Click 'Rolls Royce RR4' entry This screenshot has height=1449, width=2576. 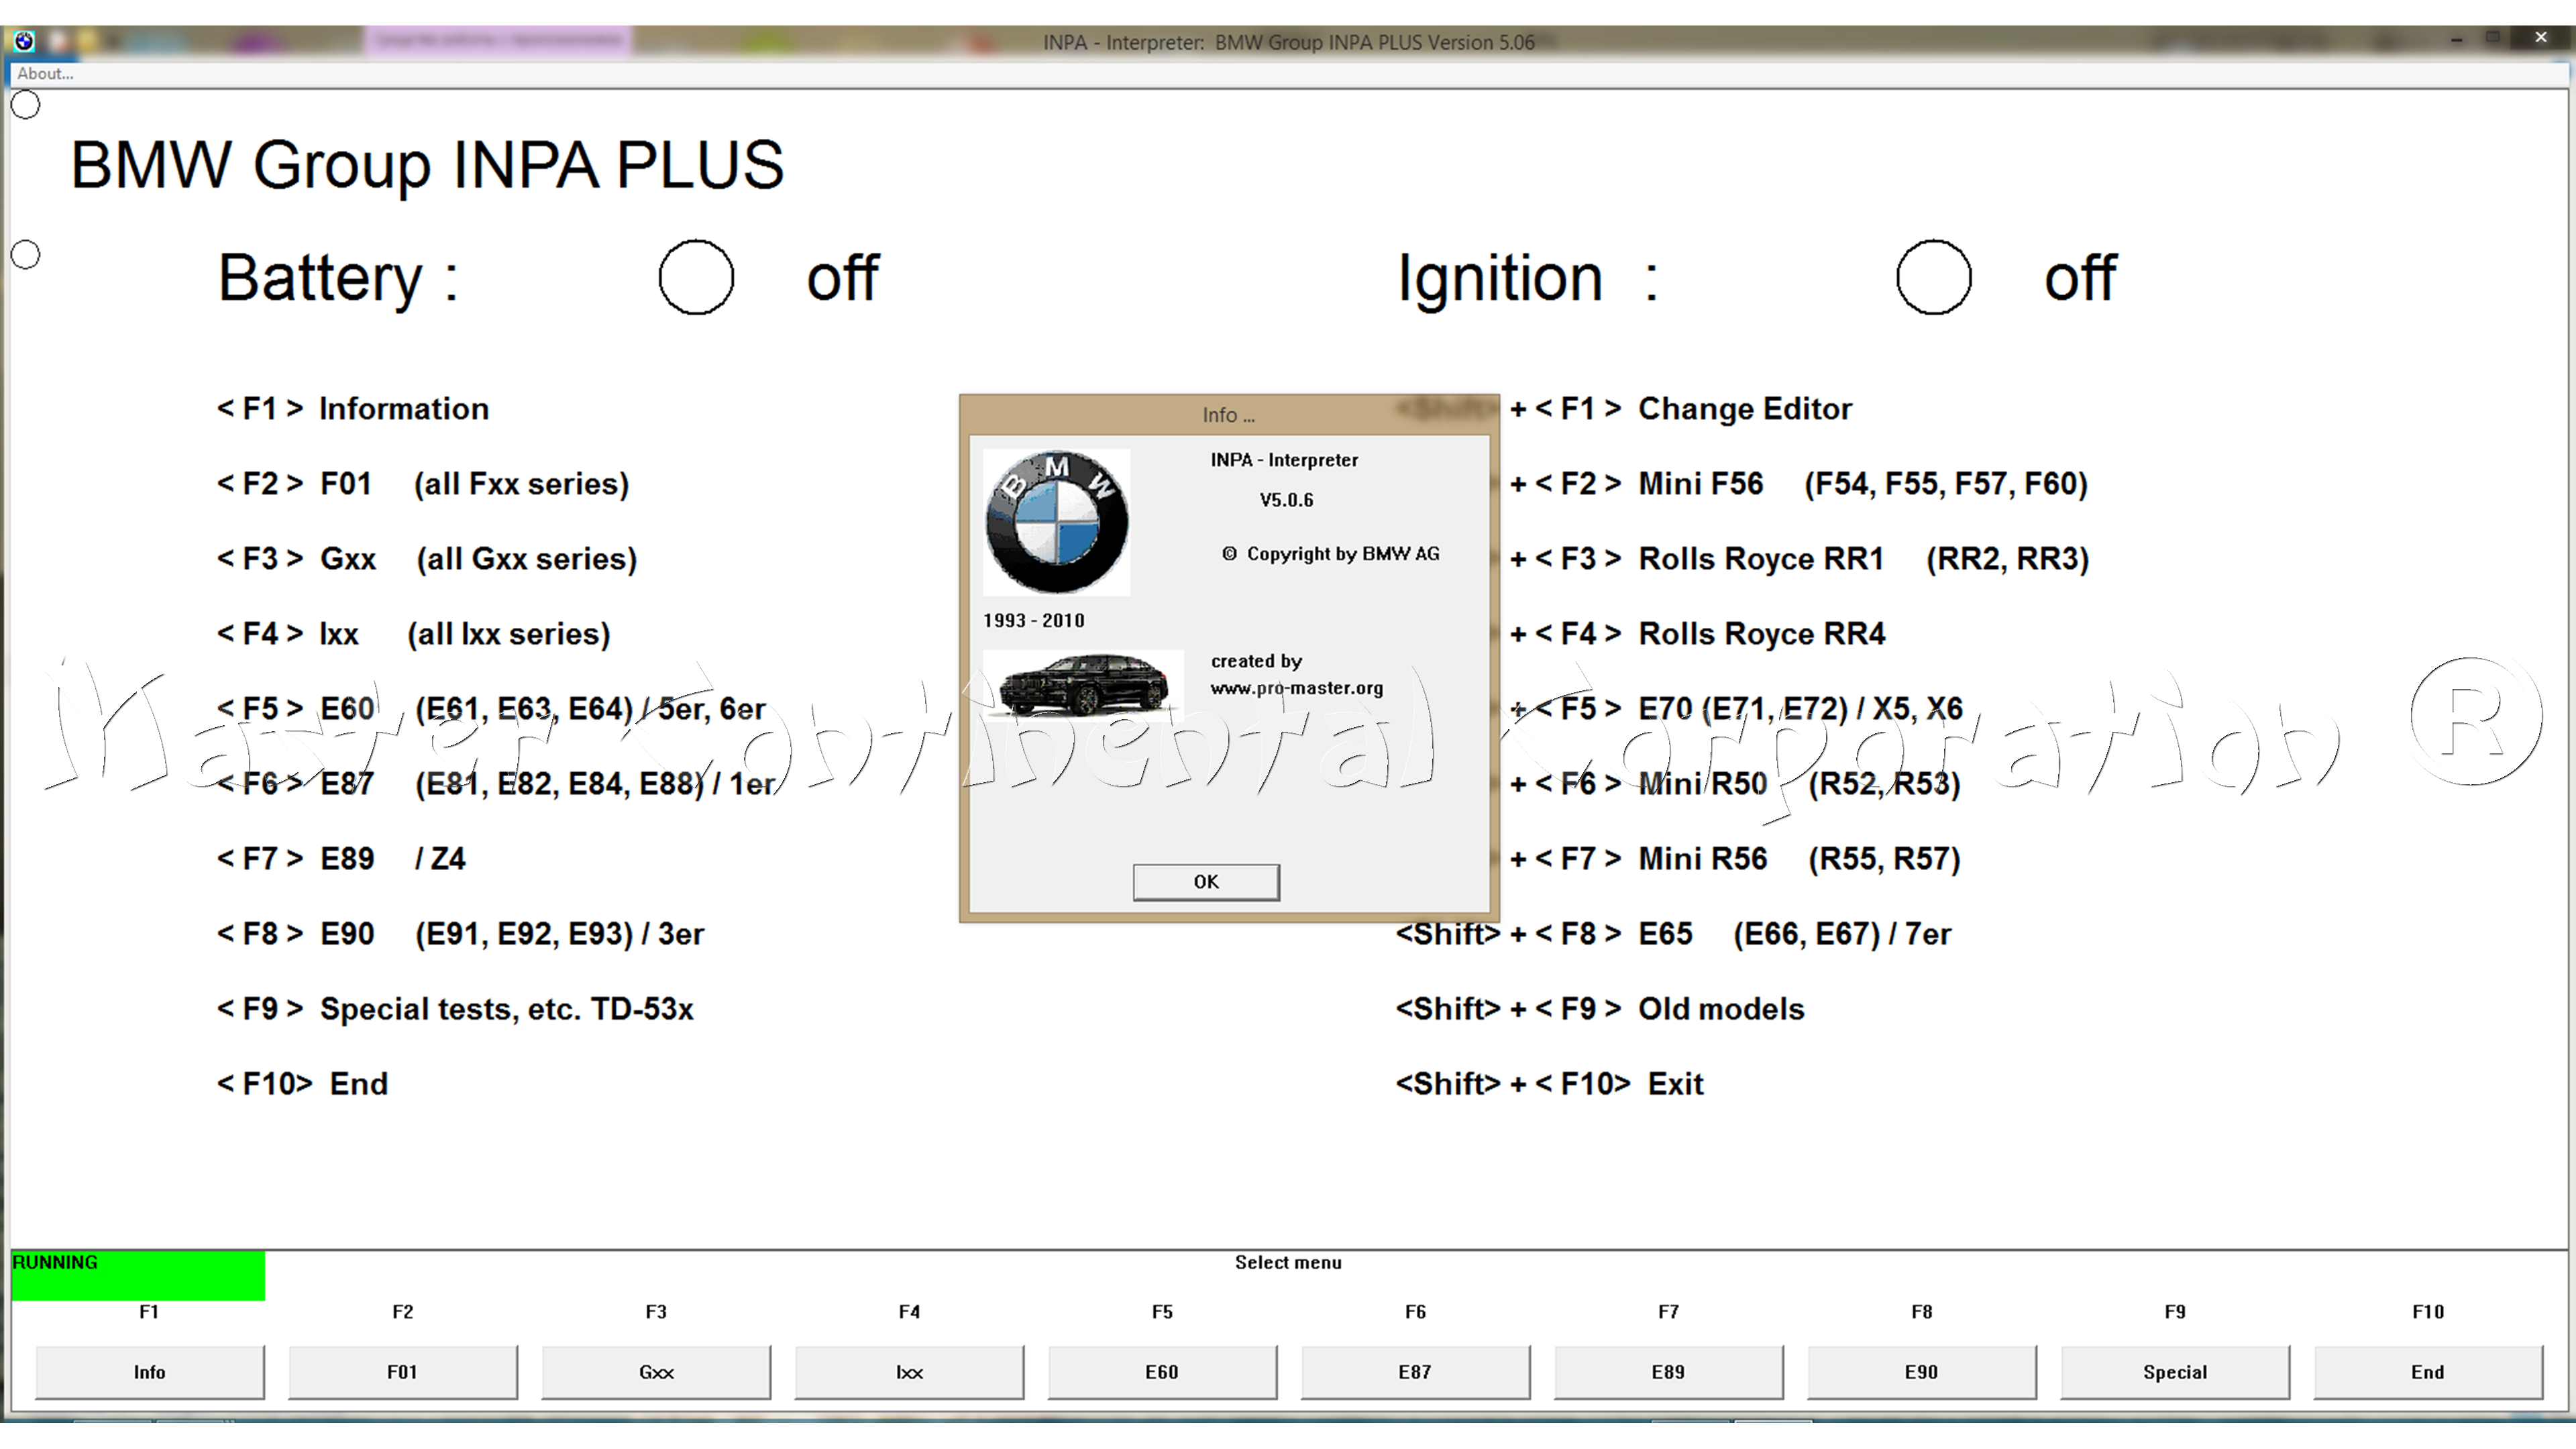(1761, 634)
